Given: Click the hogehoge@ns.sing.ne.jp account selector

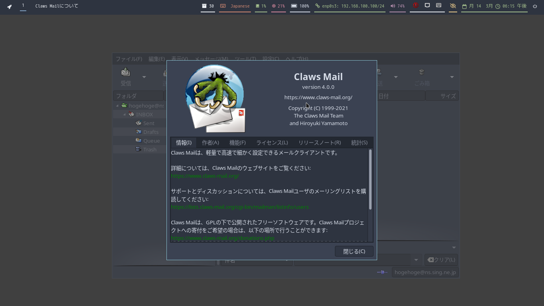Looking at the screenshot, I should point(425,272).
